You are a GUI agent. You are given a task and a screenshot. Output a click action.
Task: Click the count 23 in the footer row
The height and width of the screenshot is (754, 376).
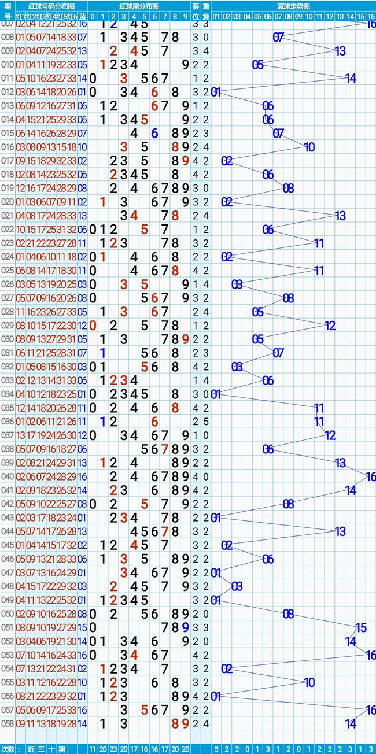113,749
